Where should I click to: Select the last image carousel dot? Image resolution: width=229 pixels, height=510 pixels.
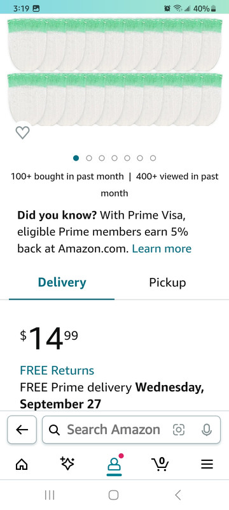(x=153, y=158)
